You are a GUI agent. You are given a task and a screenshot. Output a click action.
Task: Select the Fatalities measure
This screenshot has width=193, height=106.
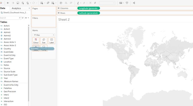coord(8,88)
